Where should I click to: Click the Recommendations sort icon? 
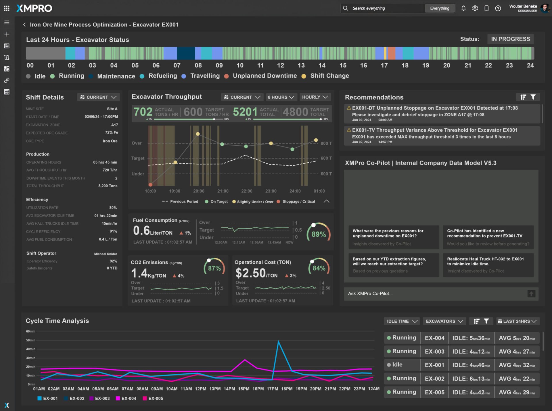point(523,97)
